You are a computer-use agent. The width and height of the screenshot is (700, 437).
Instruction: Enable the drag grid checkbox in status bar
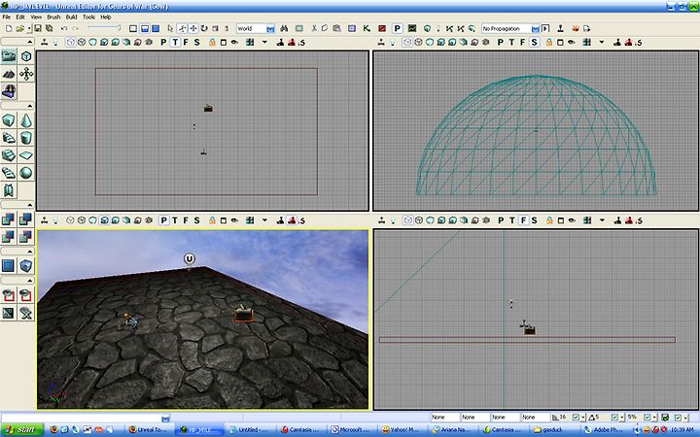[x=576, y=418]
